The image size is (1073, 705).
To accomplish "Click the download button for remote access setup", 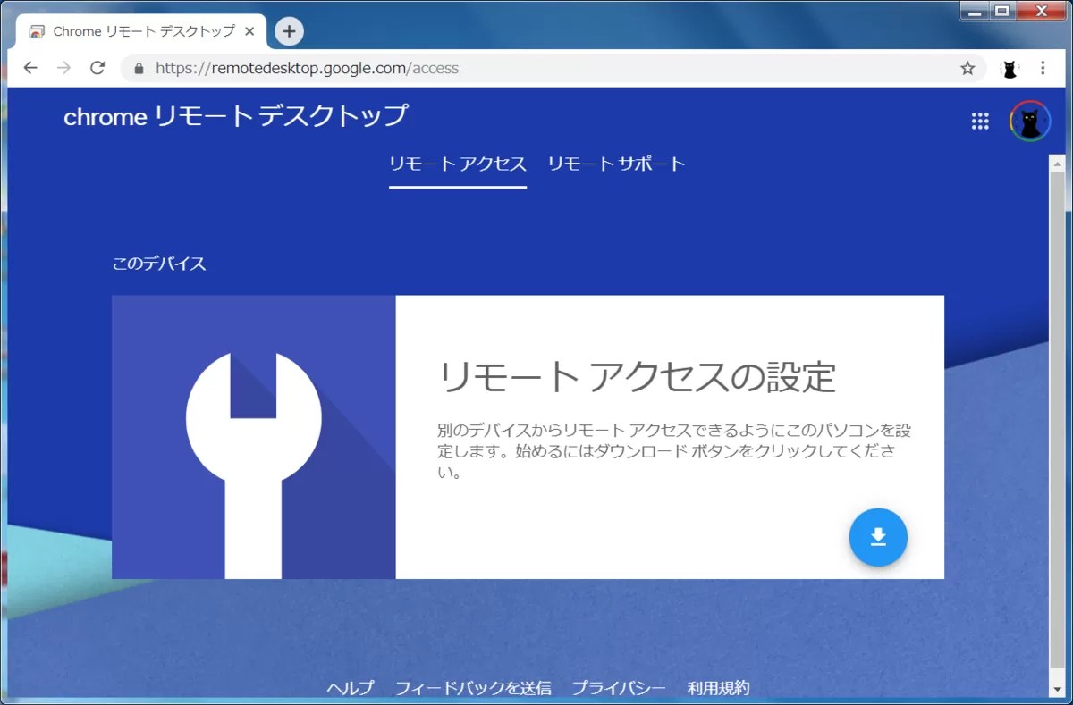I will (x=877, y=537).
